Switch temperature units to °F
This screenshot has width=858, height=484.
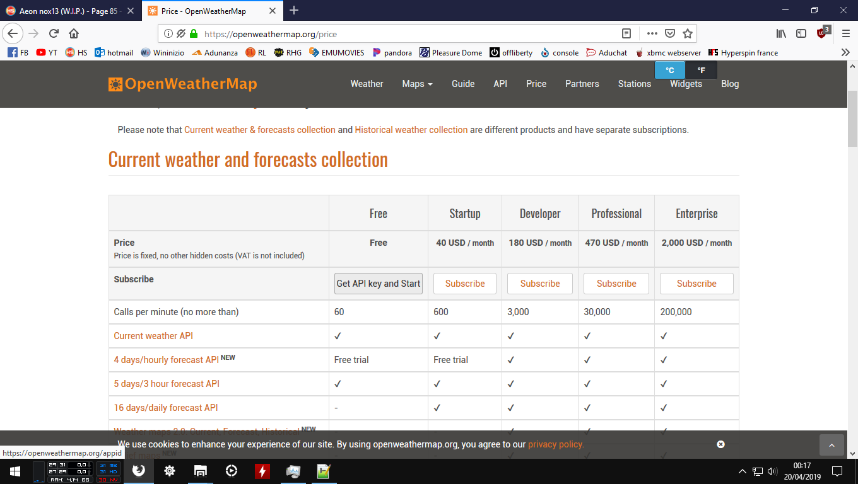[701, 71]
